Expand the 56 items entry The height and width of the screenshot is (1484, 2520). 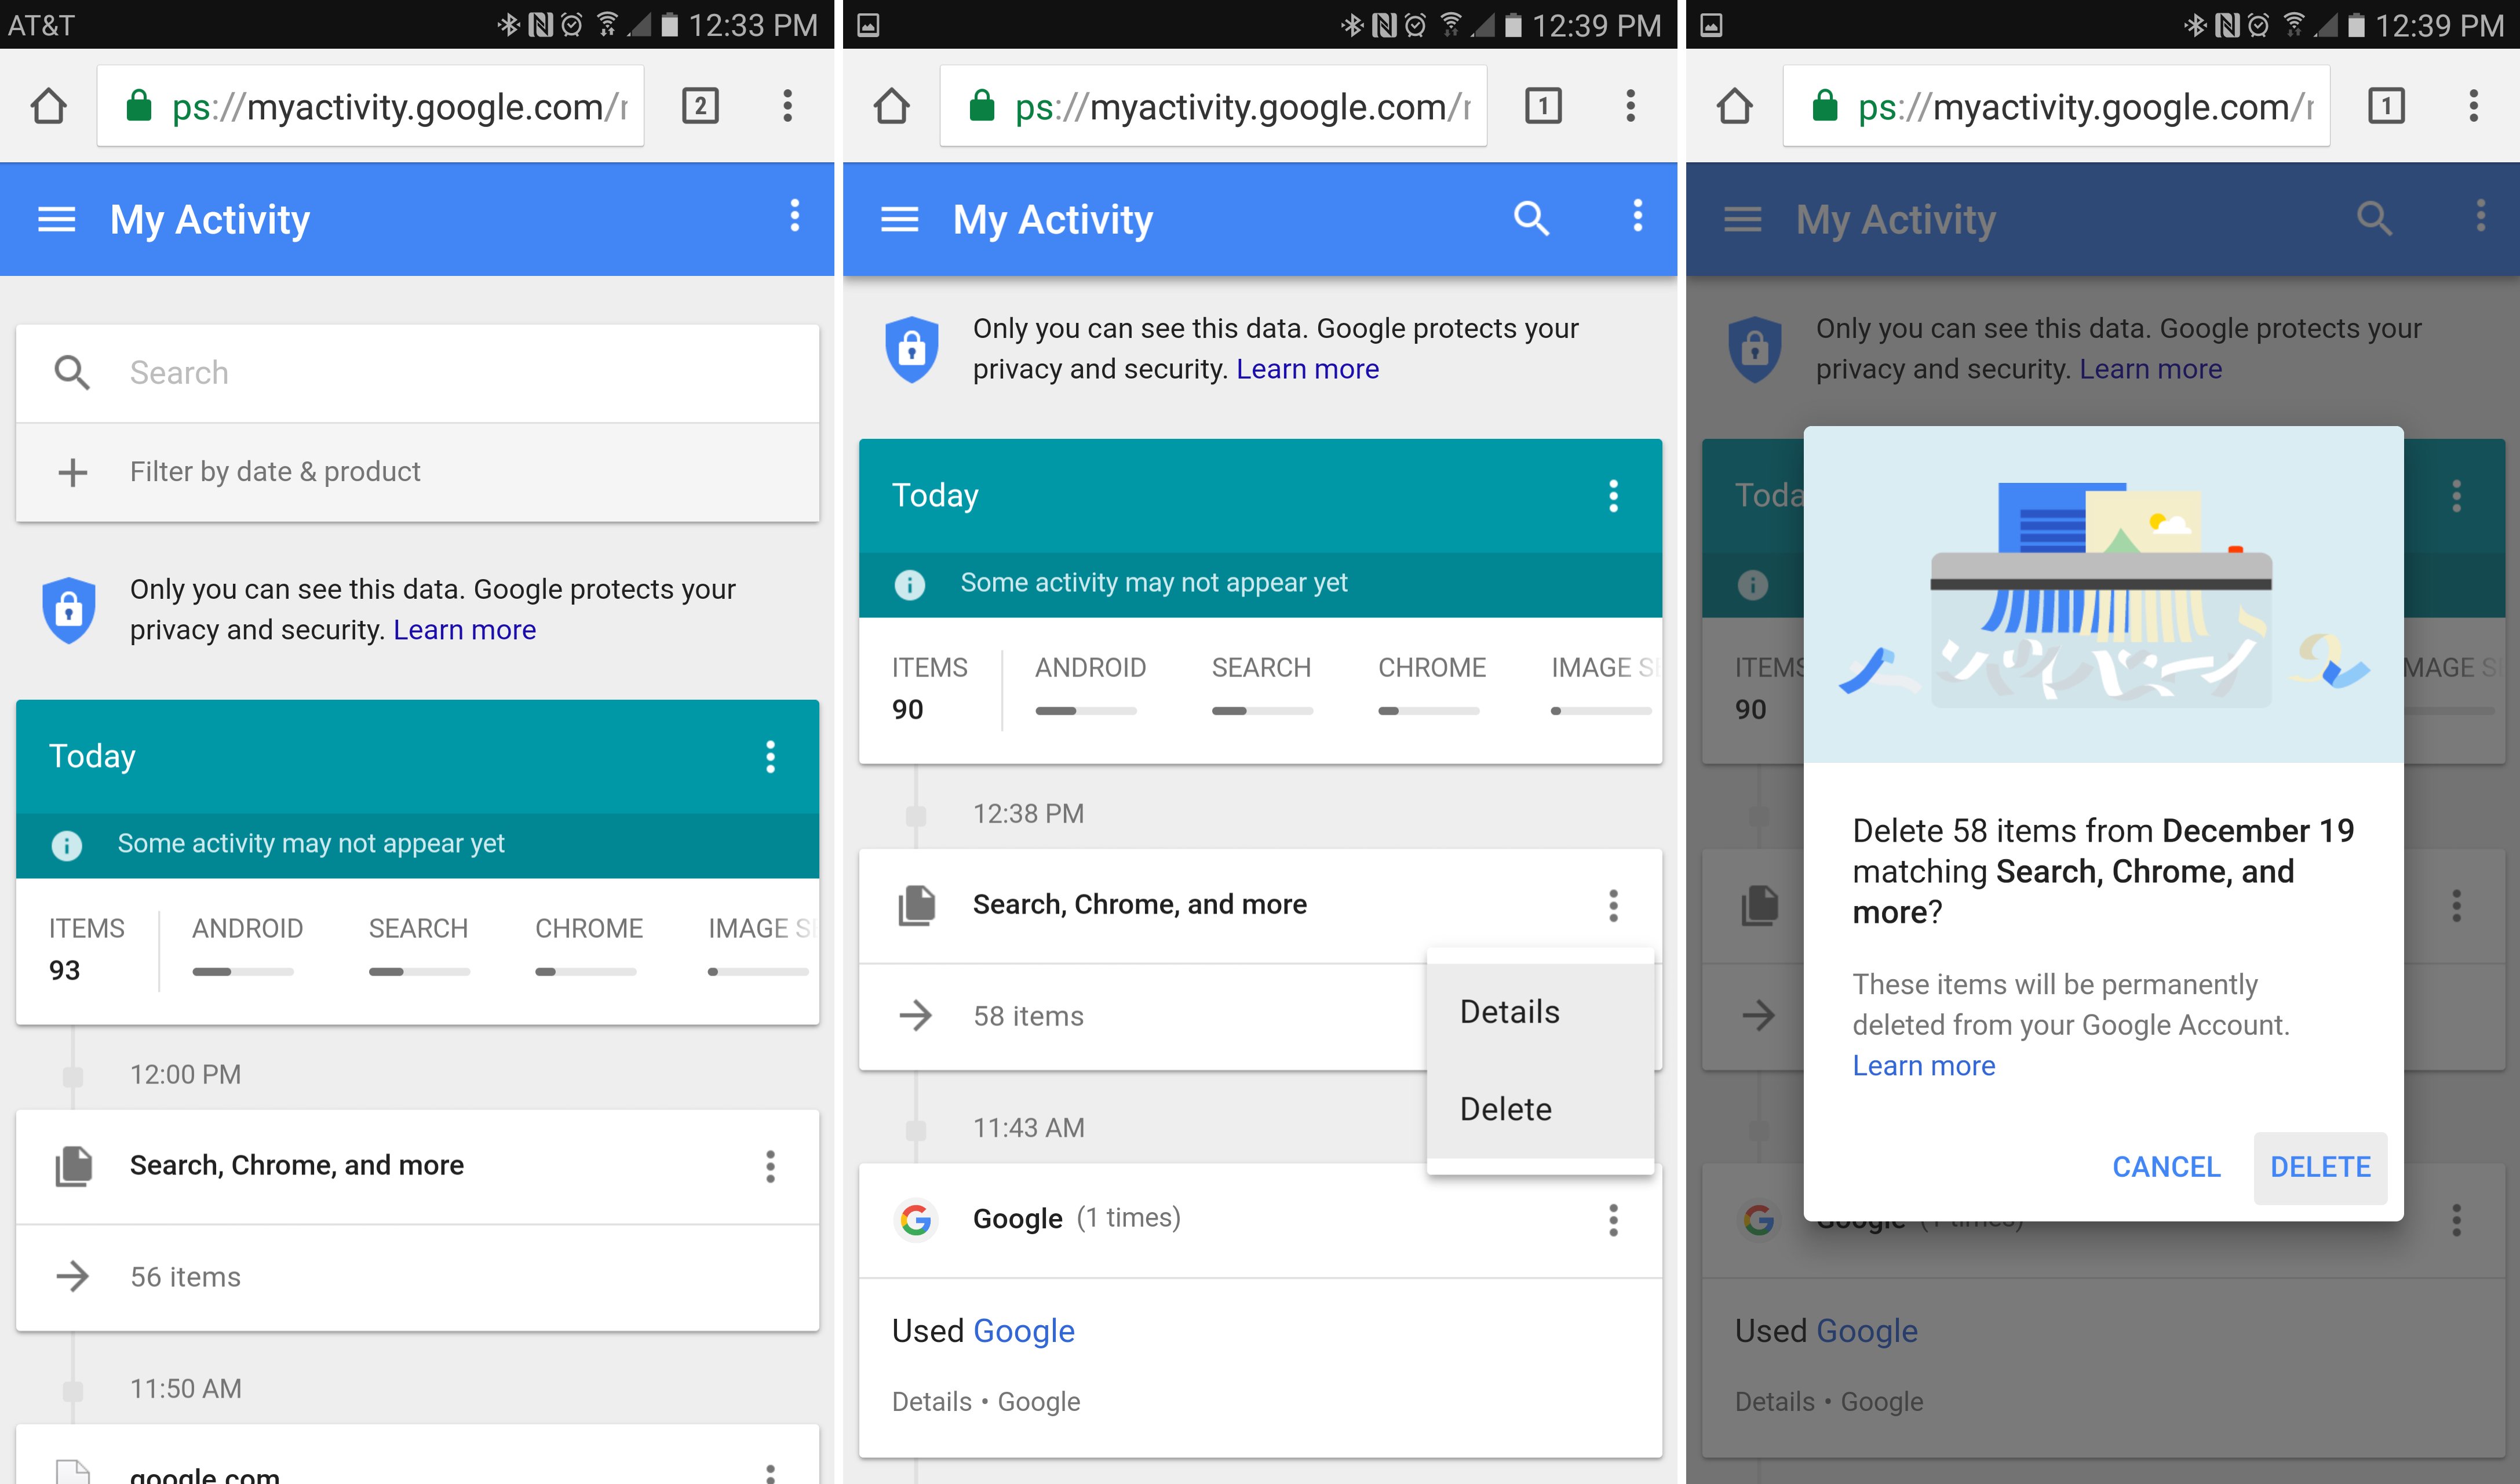click(x=185, y=1277)
